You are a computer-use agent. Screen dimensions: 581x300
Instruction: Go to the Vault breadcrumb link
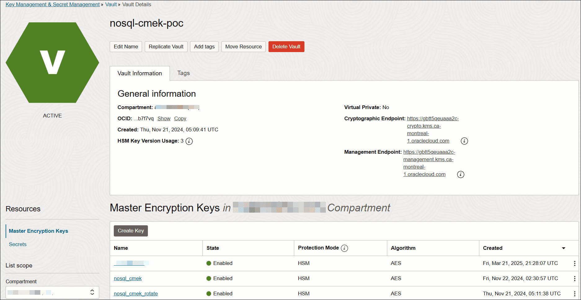[x=111, y=4]
